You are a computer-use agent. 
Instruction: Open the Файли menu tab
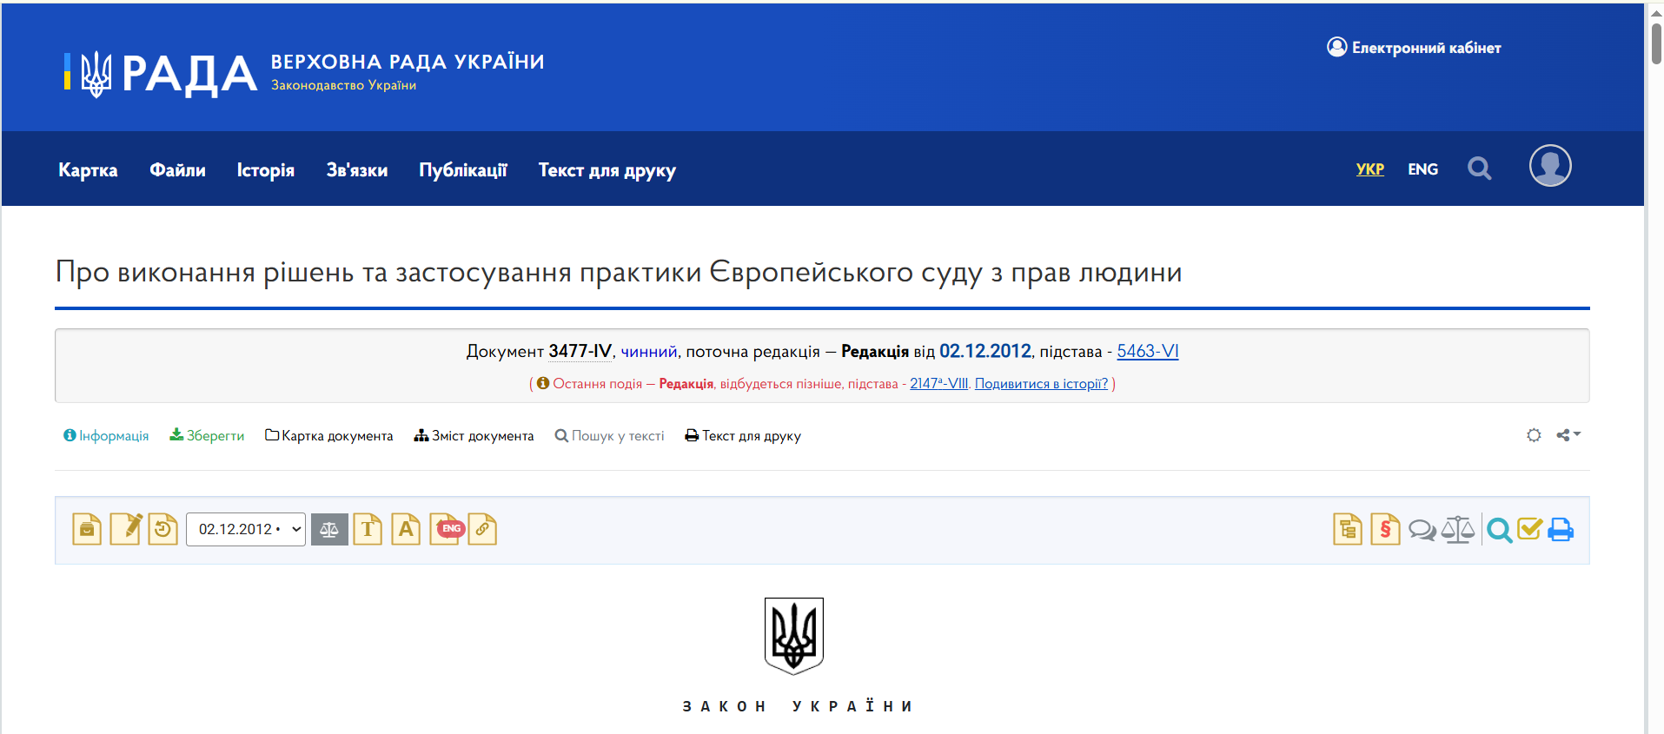177,170
